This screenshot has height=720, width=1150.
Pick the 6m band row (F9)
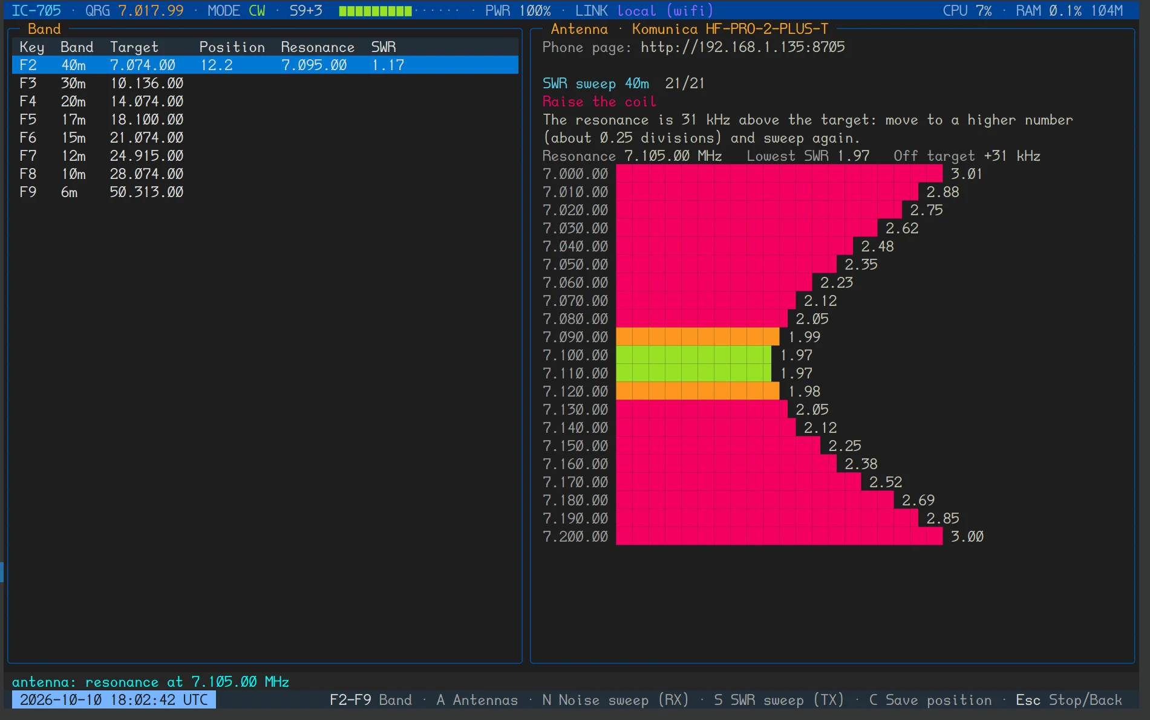pos(265,192)
